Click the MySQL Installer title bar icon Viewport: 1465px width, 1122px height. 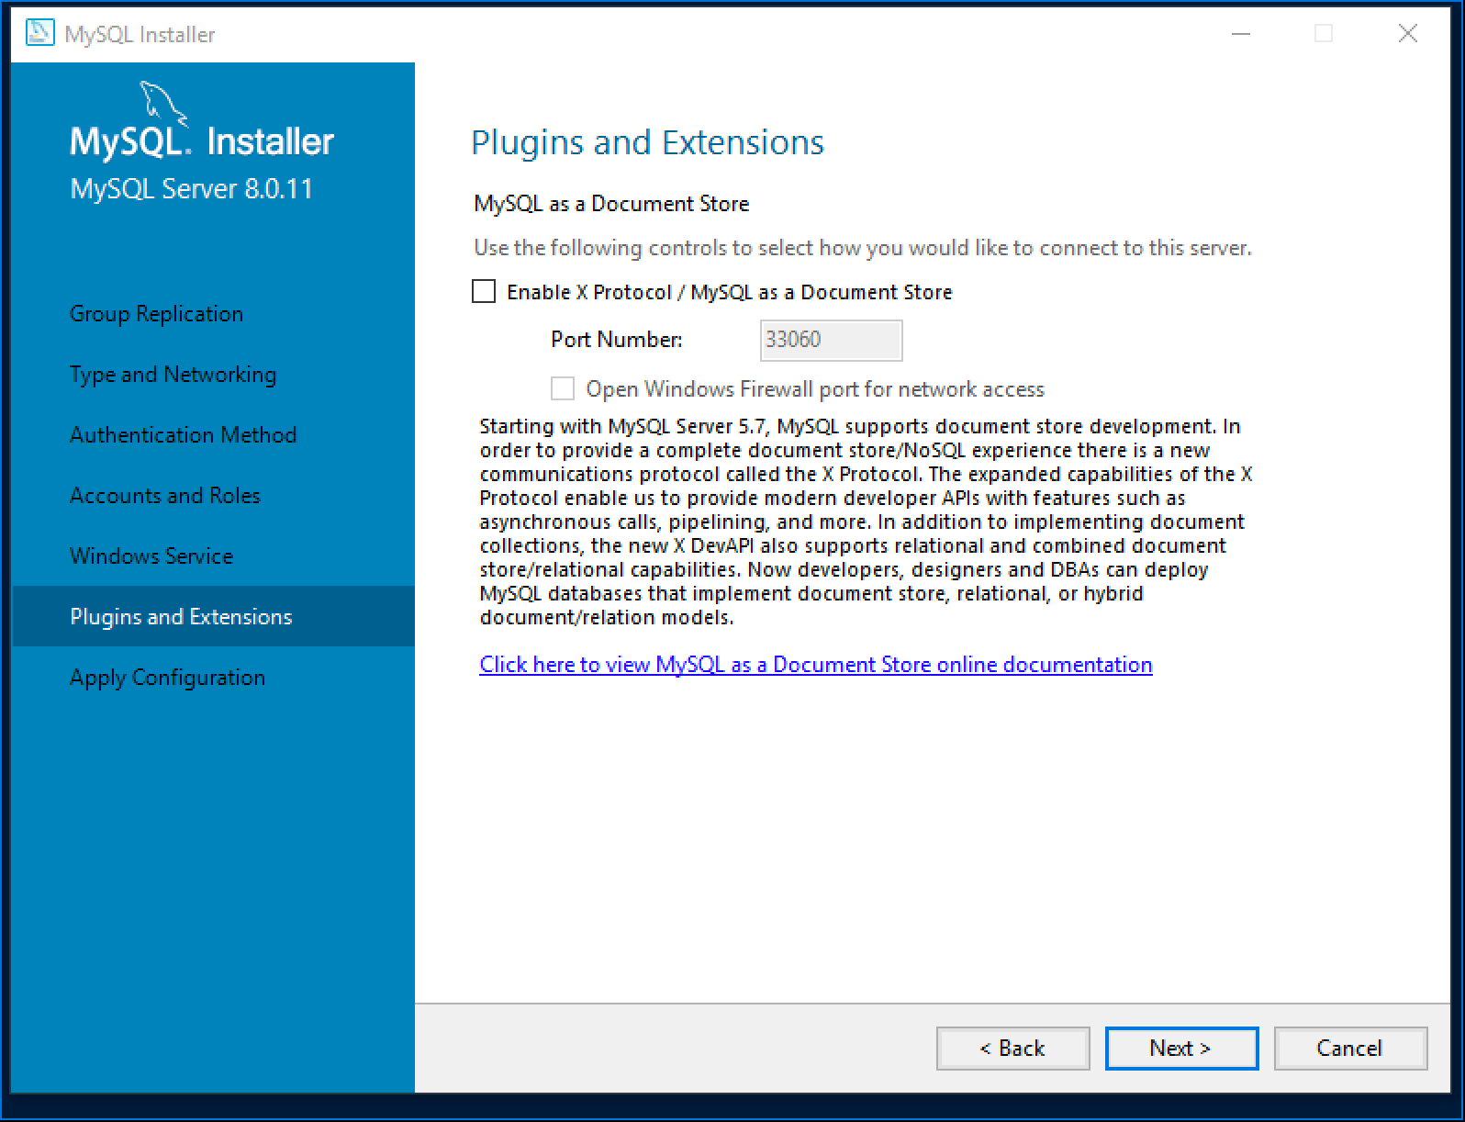pyautogui.click(x=39, y=33)
